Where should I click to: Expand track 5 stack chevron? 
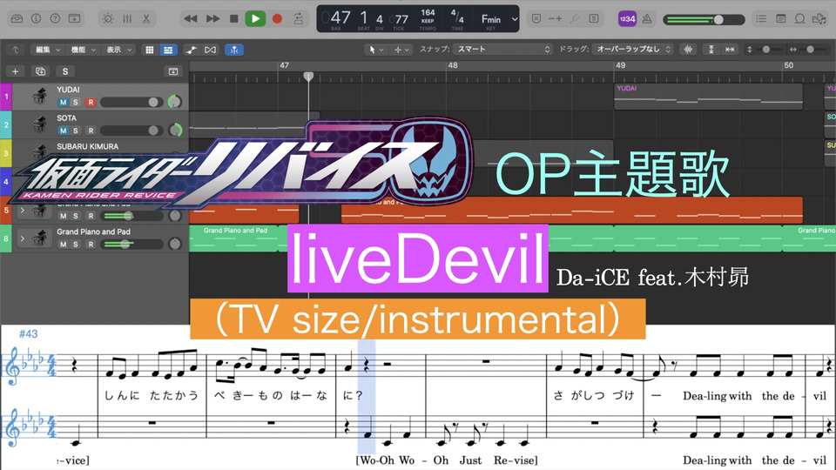pyautogui.click(x=22, y=210)
